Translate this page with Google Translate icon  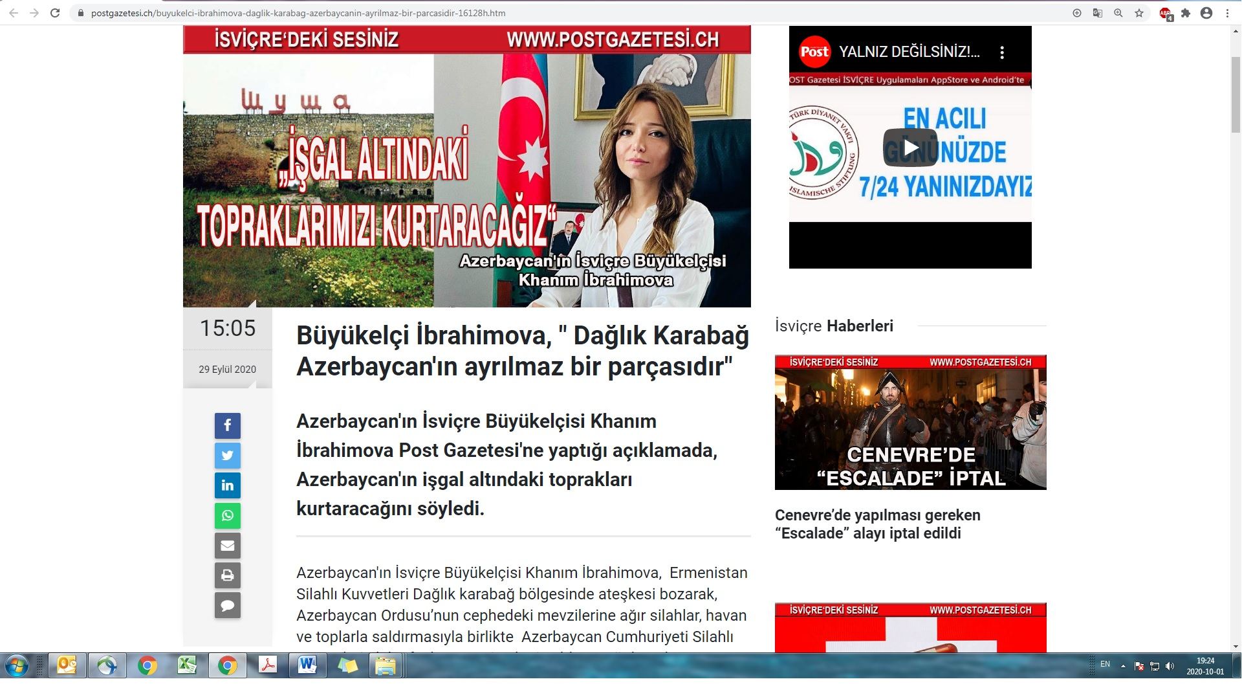point(1098,13)
